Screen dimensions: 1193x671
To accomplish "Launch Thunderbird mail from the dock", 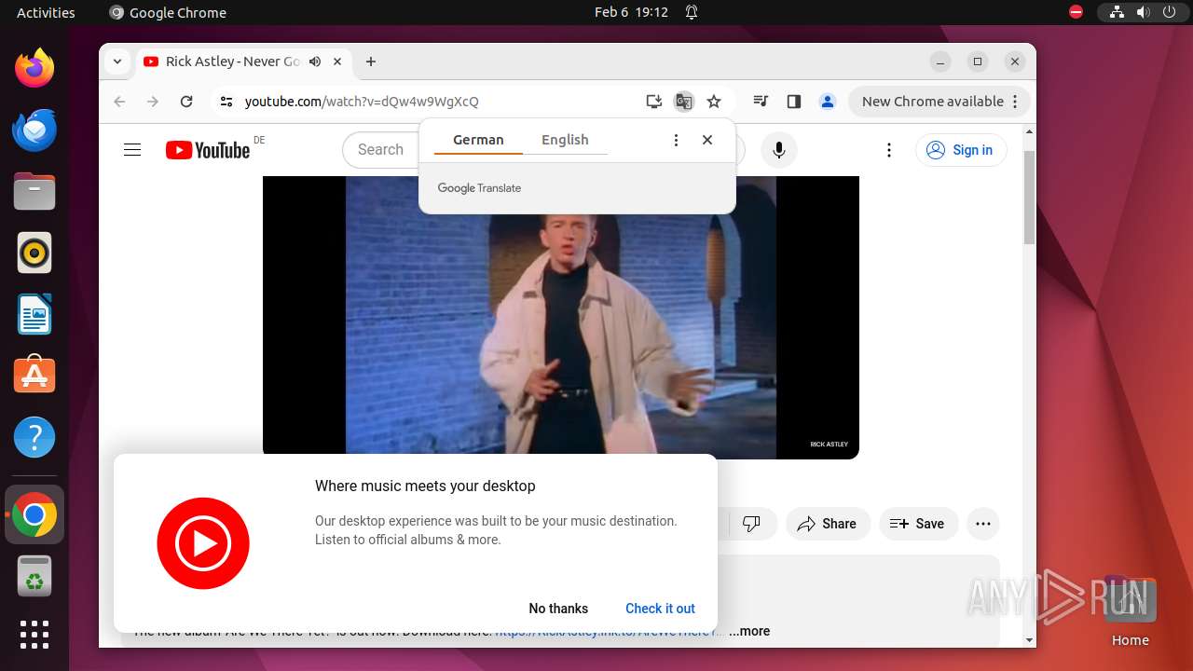I will point(34,130).
